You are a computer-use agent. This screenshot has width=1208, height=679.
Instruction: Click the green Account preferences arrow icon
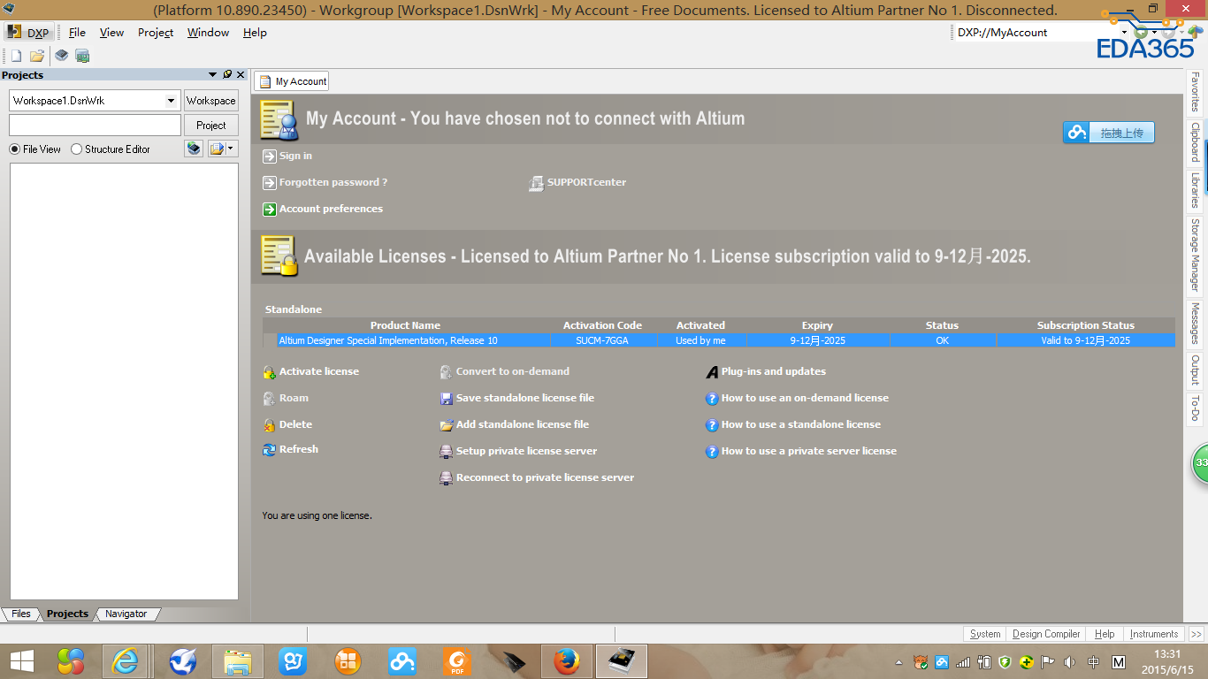tap(270, 210)
